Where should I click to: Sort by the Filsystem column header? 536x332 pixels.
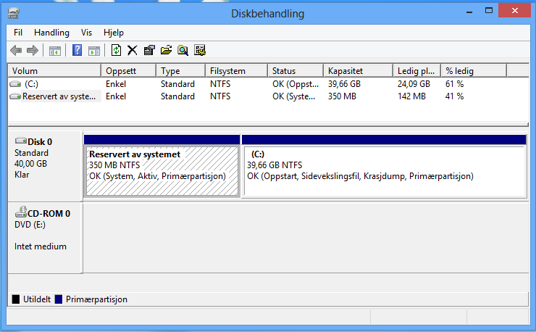pyautogui.click(x=237, y=71)
